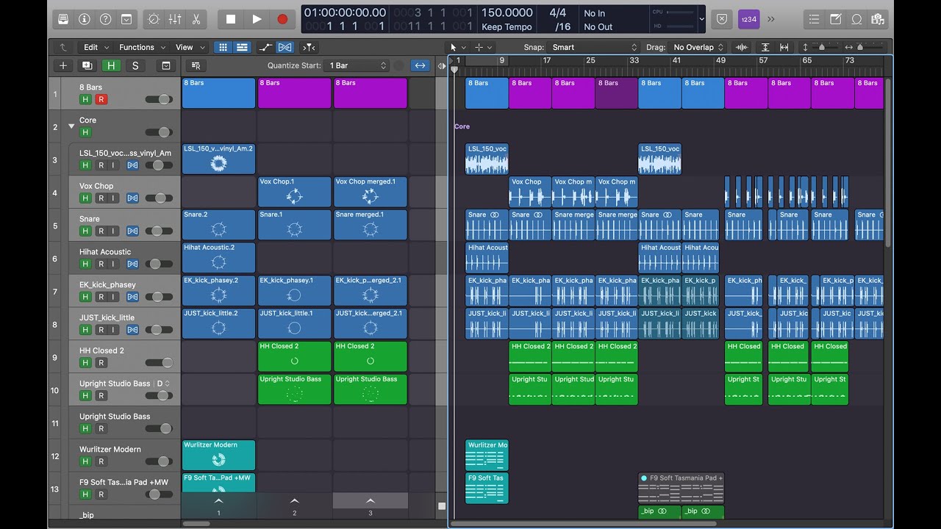Toggle the Snare track on/off slider

pos(160,231)
